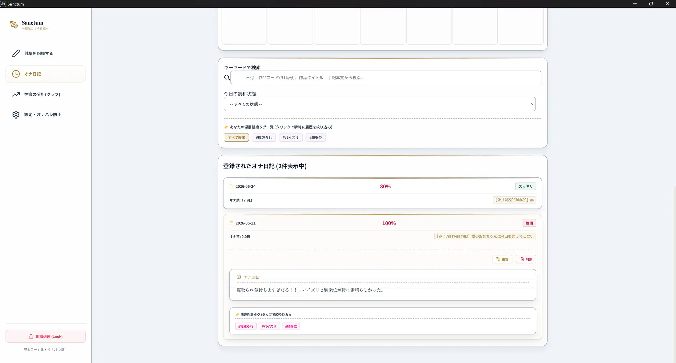Click the calendar icon next to 2026-06-24
The image size is (676, 363).
coord(231,186)
